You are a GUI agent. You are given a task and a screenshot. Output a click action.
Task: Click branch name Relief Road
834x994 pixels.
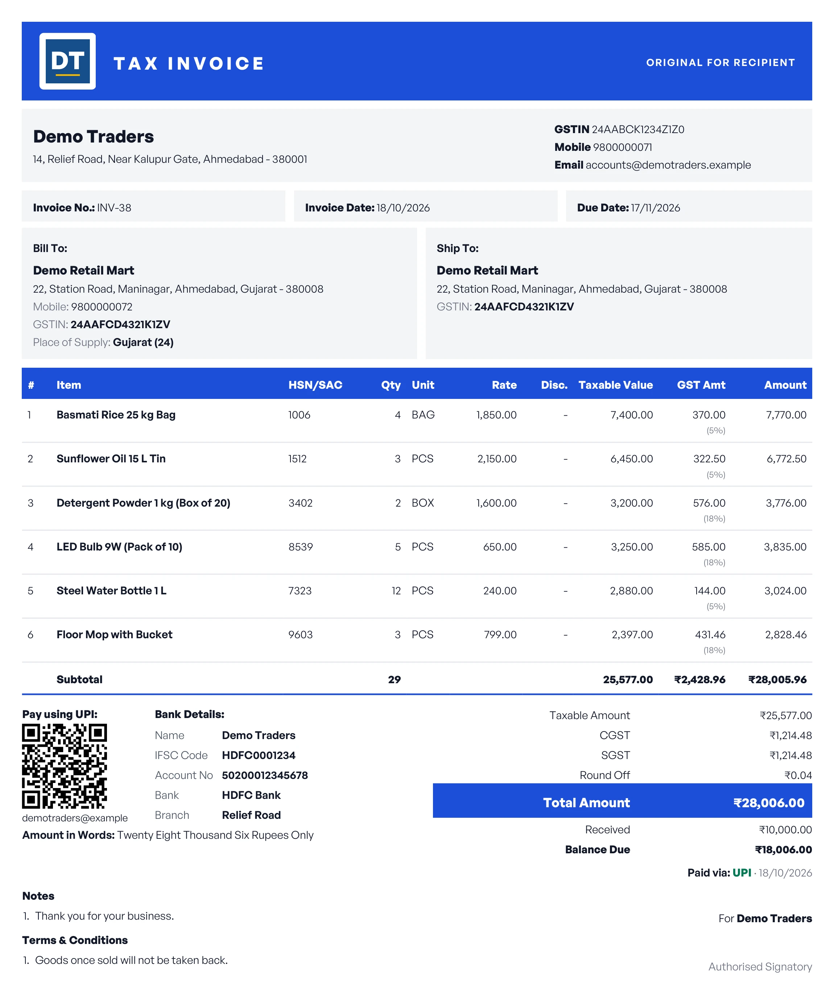click(251, 814)
